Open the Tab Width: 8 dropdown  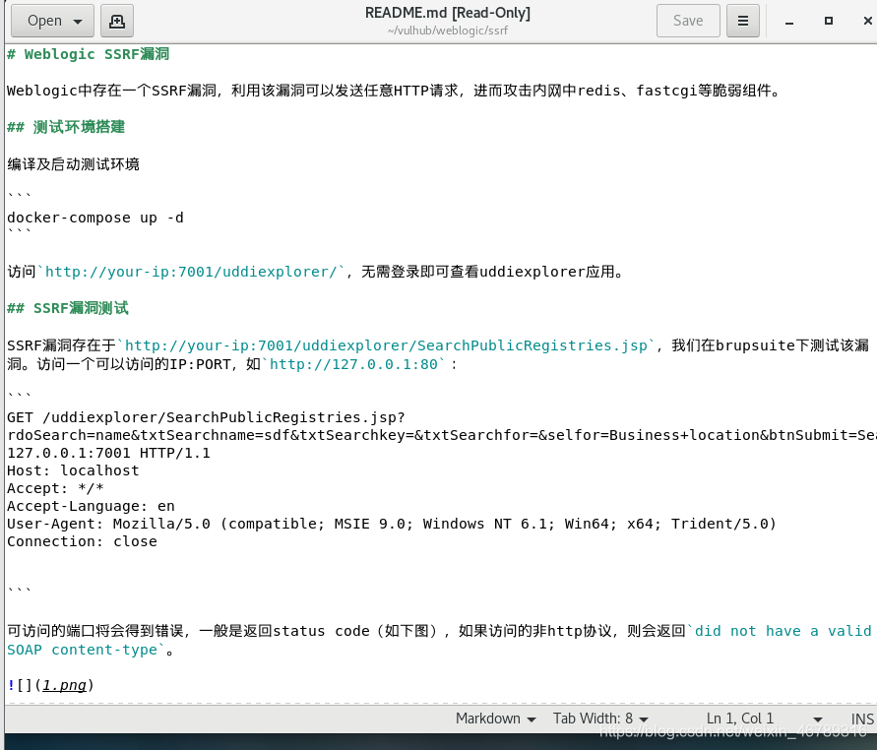coord(600,719)
